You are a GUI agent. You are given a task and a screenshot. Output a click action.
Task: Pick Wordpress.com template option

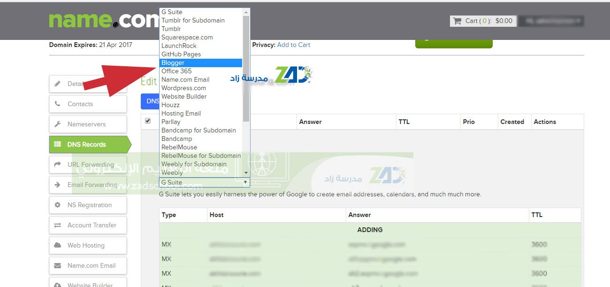tap(201, 88)
